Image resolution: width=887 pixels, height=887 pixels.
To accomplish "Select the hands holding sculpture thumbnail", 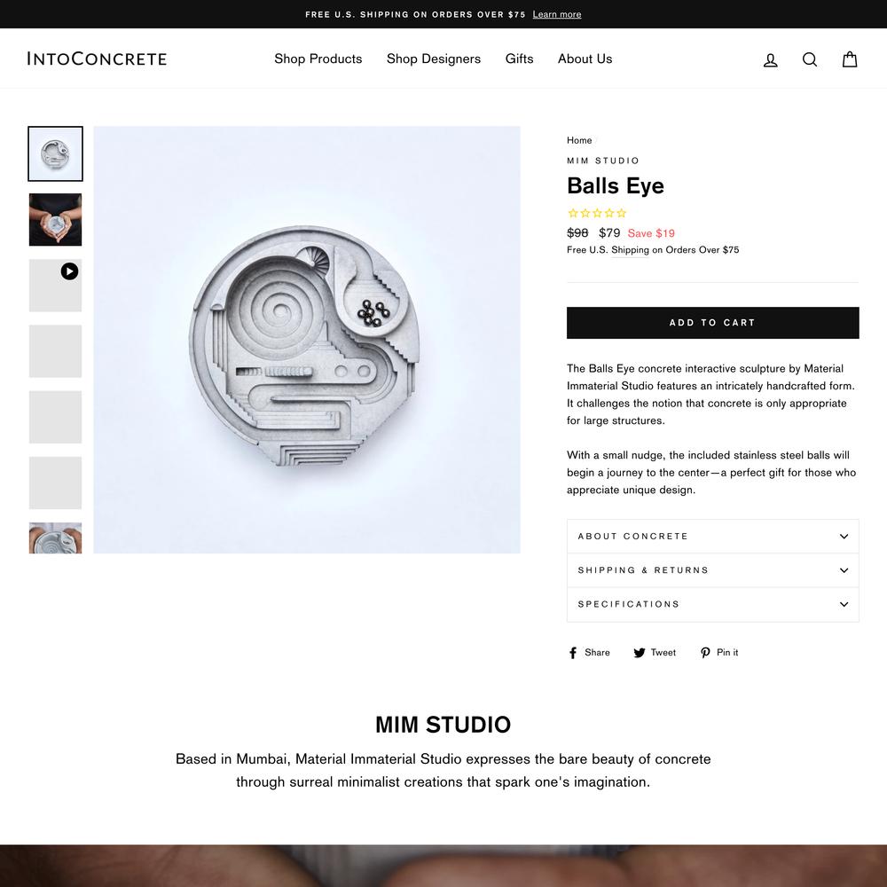I will click(x=55, y=219).
